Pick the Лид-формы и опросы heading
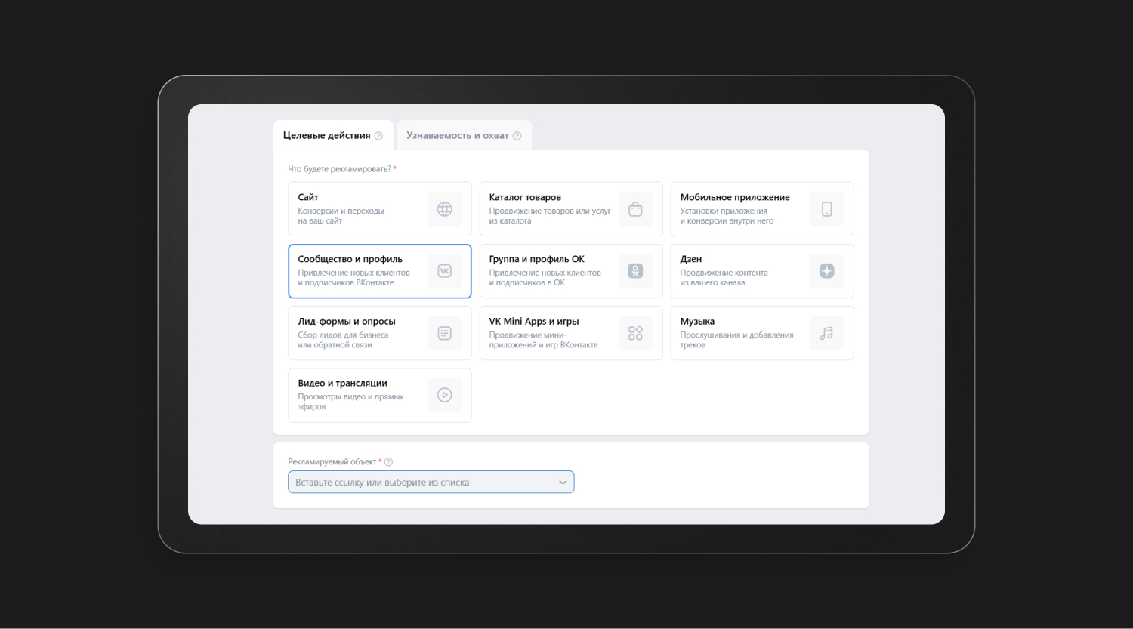 347,321
